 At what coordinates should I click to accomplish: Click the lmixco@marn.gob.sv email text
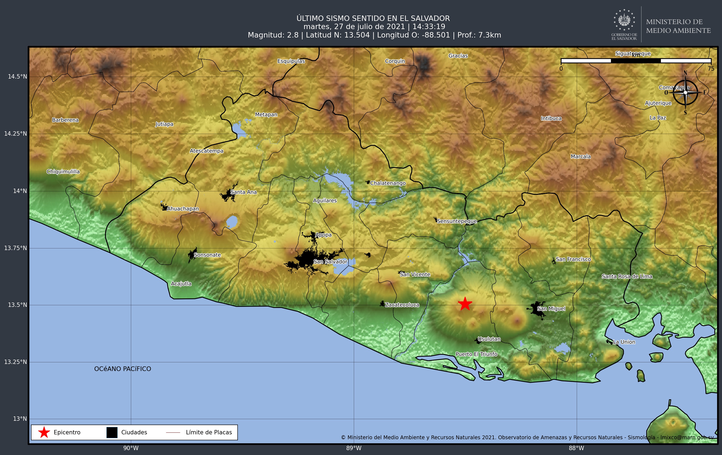pyautogui.click(x=687, y=437)
